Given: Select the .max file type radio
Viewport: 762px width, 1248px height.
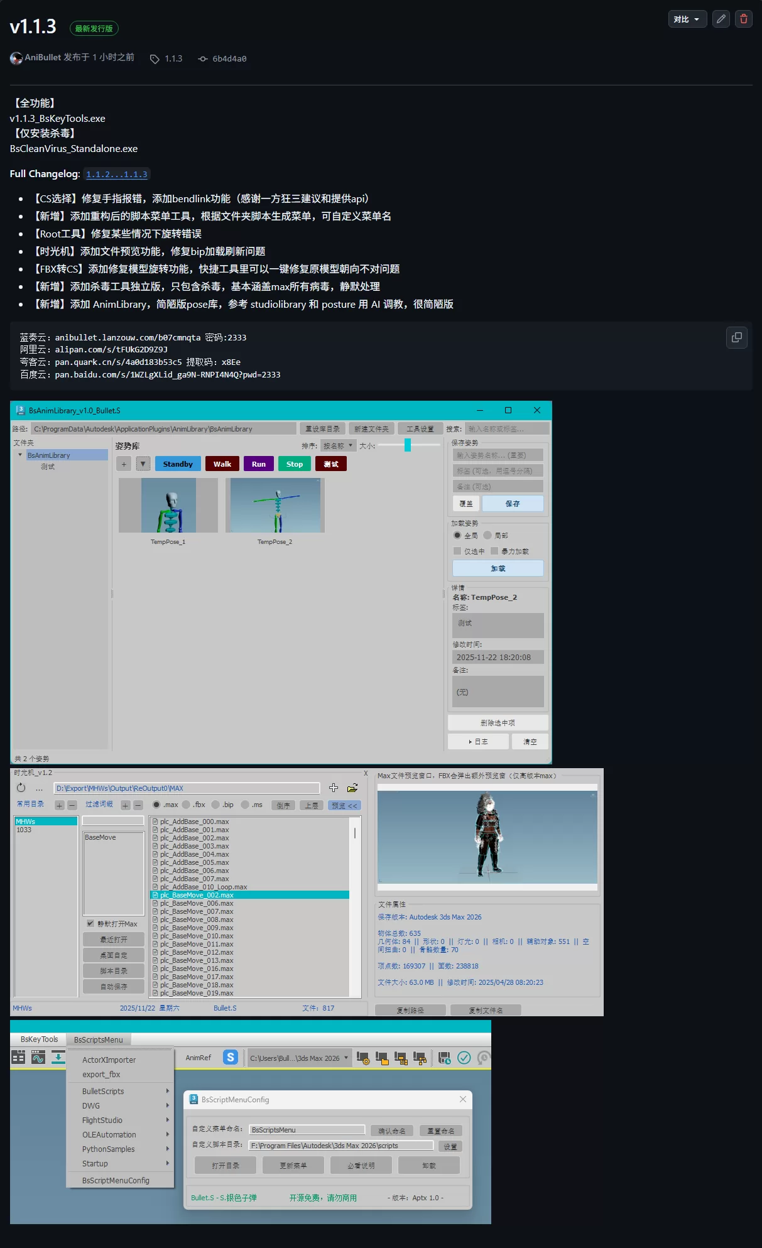Looking at the screenshot, I should tap(156, 805).
